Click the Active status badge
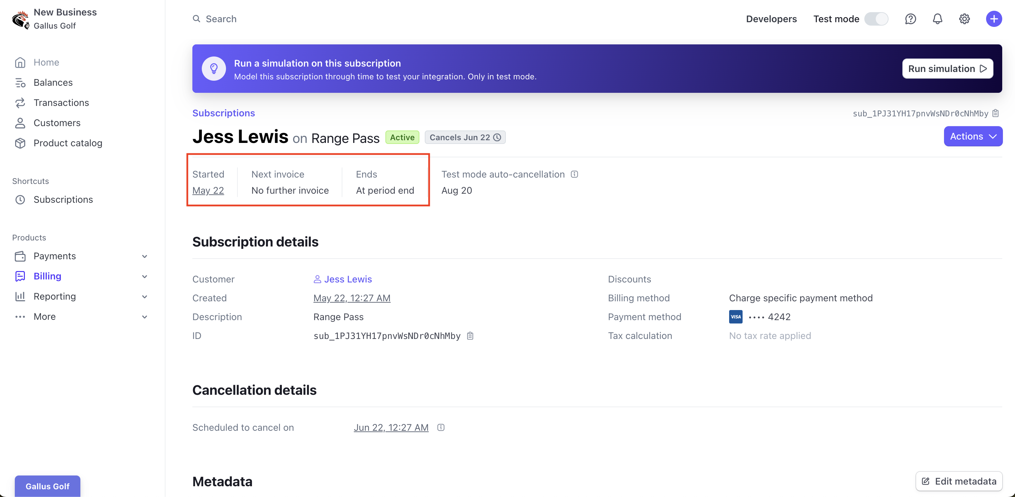The width and height of the screenshot is (1015, 497). [402, 138]
